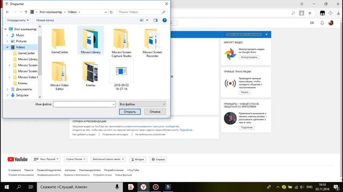Click Подробнее button under premieres

247,127
